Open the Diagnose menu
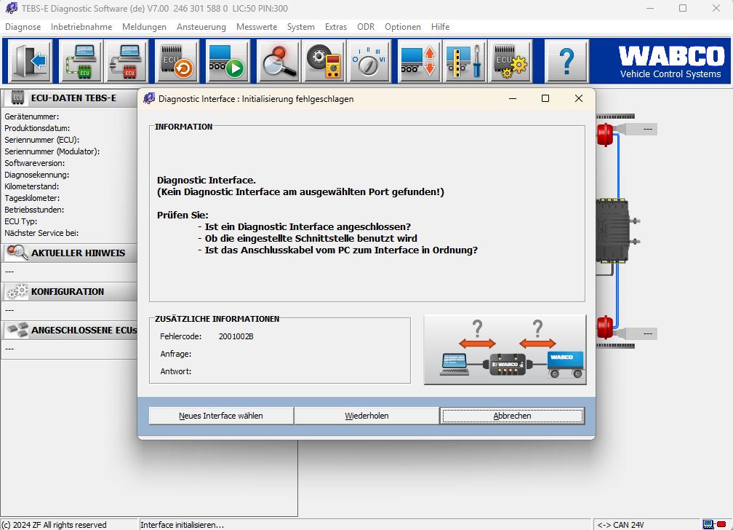 (x=23, y=27)
